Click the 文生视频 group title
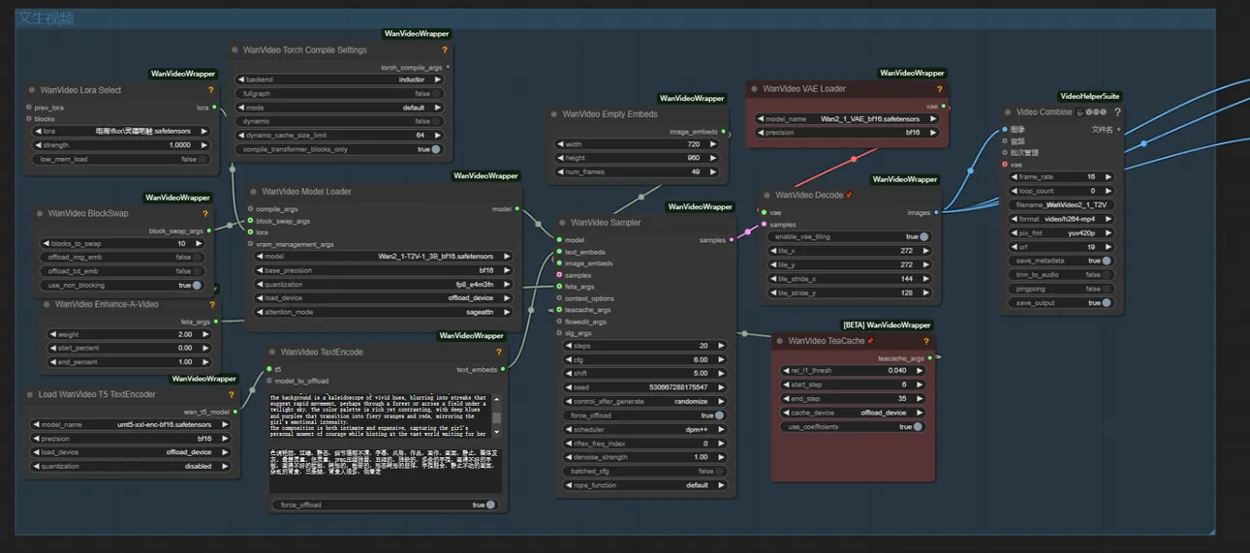Screen dimensions: 1250x553 (x=45, y=17)
